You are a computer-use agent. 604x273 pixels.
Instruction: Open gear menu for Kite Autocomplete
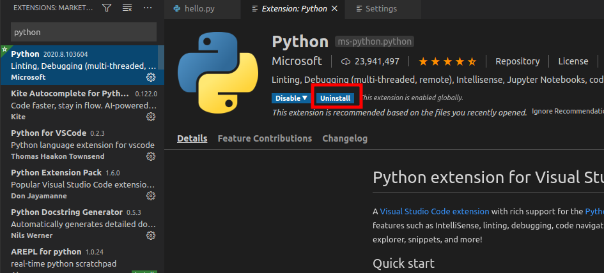click(151, 117)
